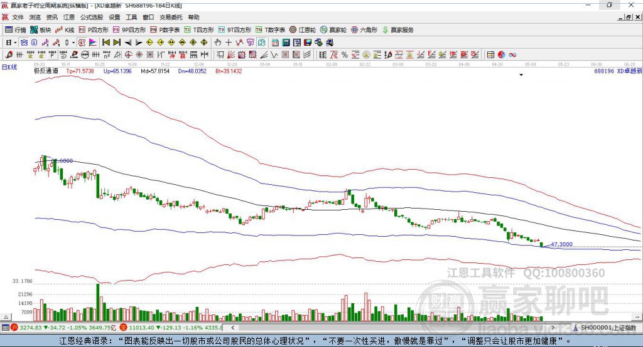
Task: Select the red crosshair target tool
Action: (128, 55)
